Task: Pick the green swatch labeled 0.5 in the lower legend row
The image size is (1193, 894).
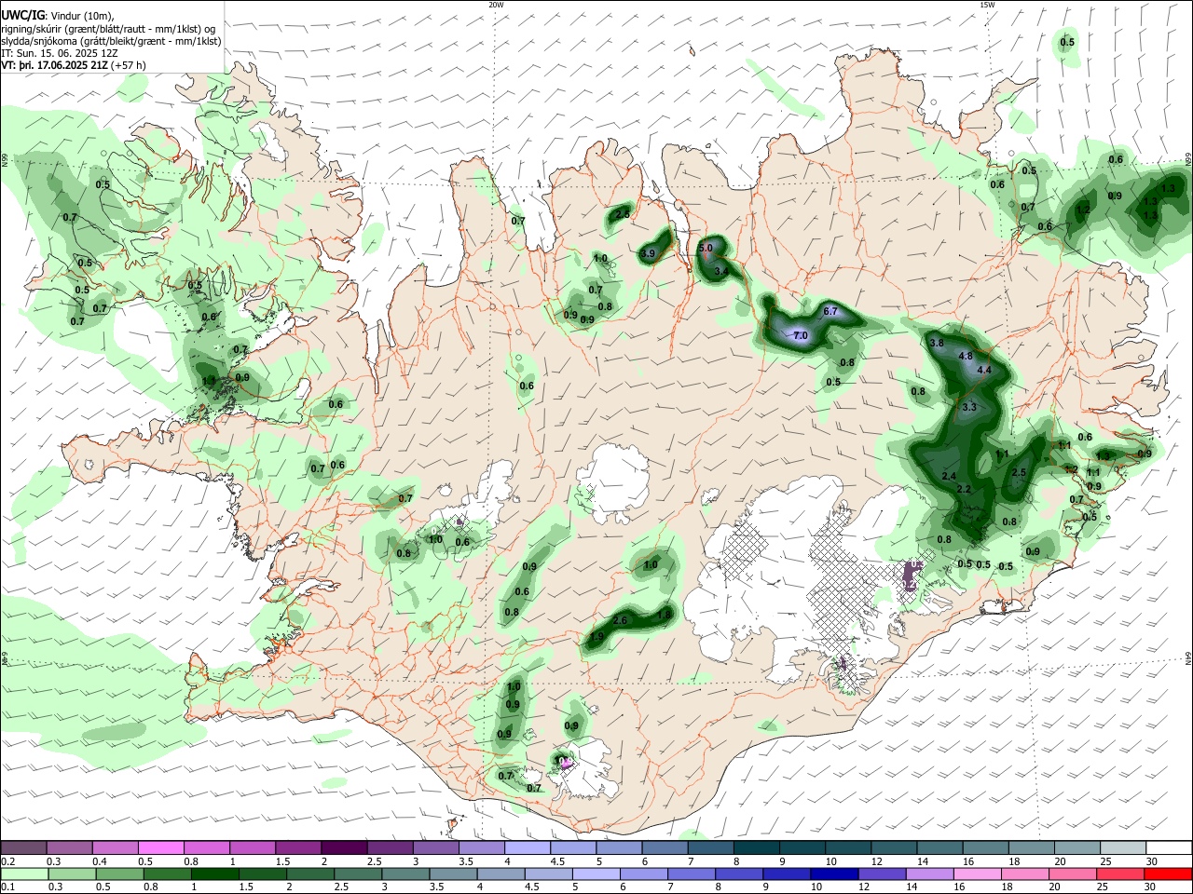Action: tap(119, 874)
